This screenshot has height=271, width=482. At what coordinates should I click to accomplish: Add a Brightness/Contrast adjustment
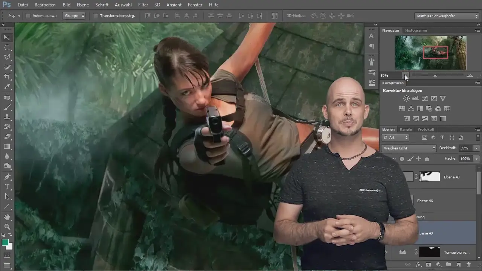click(406, 99)
